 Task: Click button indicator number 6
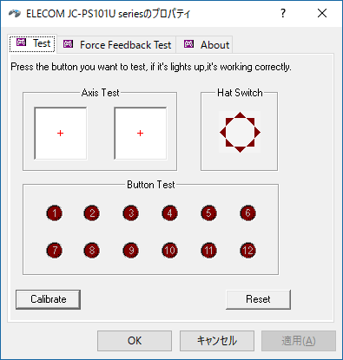[x=248, y=213]
